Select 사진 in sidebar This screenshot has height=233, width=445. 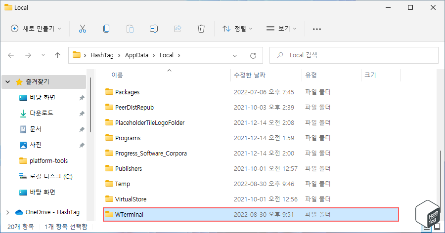[36, 145]
